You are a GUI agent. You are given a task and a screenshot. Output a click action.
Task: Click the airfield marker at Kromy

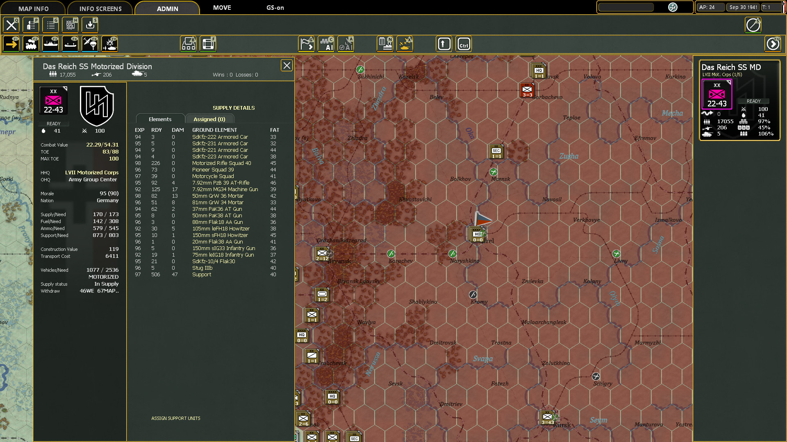(x=473, y=295)
